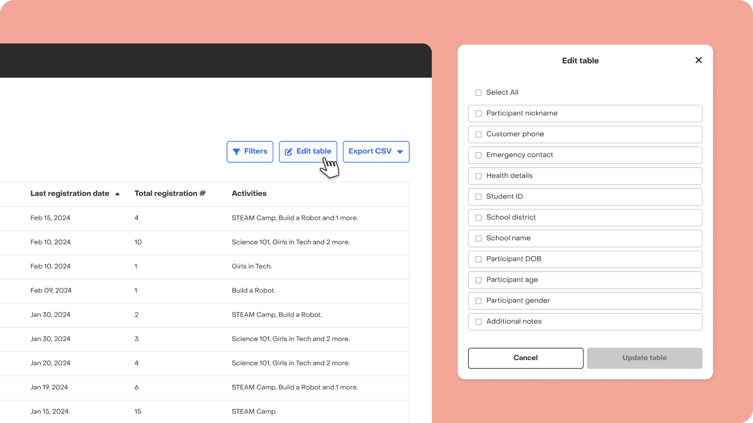Check the Select All checkbox
The height and width of the screenshot is (423, 753).
pos(478,93)
